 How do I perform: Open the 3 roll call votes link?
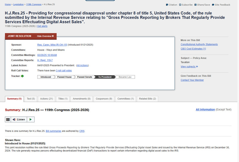(x=64, y=70)
